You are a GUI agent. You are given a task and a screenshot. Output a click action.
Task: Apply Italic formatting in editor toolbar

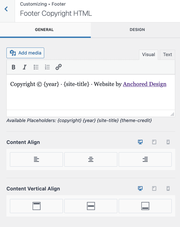pyautogui.click(x=25, y=67)
